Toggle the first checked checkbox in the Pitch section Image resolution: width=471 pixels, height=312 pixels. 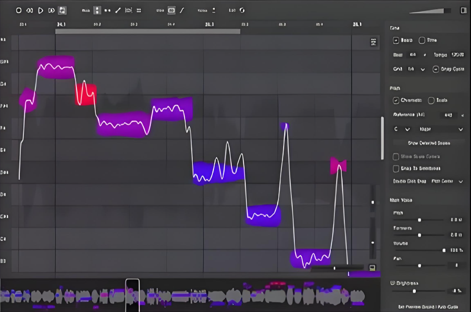click(x=396, y=100)
